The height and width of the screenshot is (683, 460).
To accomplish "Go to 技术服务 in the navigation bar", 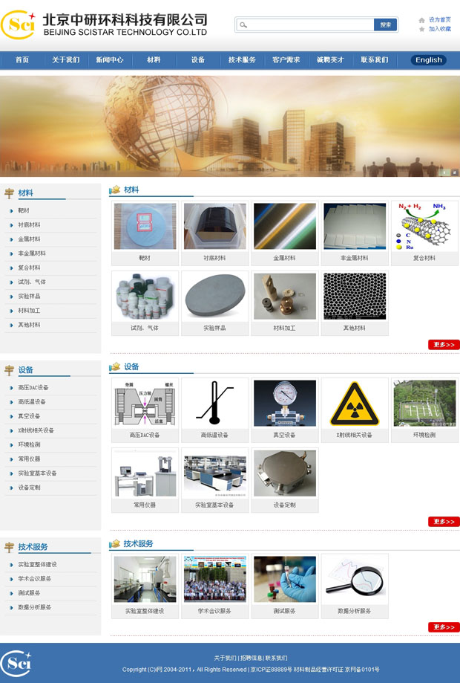I will point(242,60).
